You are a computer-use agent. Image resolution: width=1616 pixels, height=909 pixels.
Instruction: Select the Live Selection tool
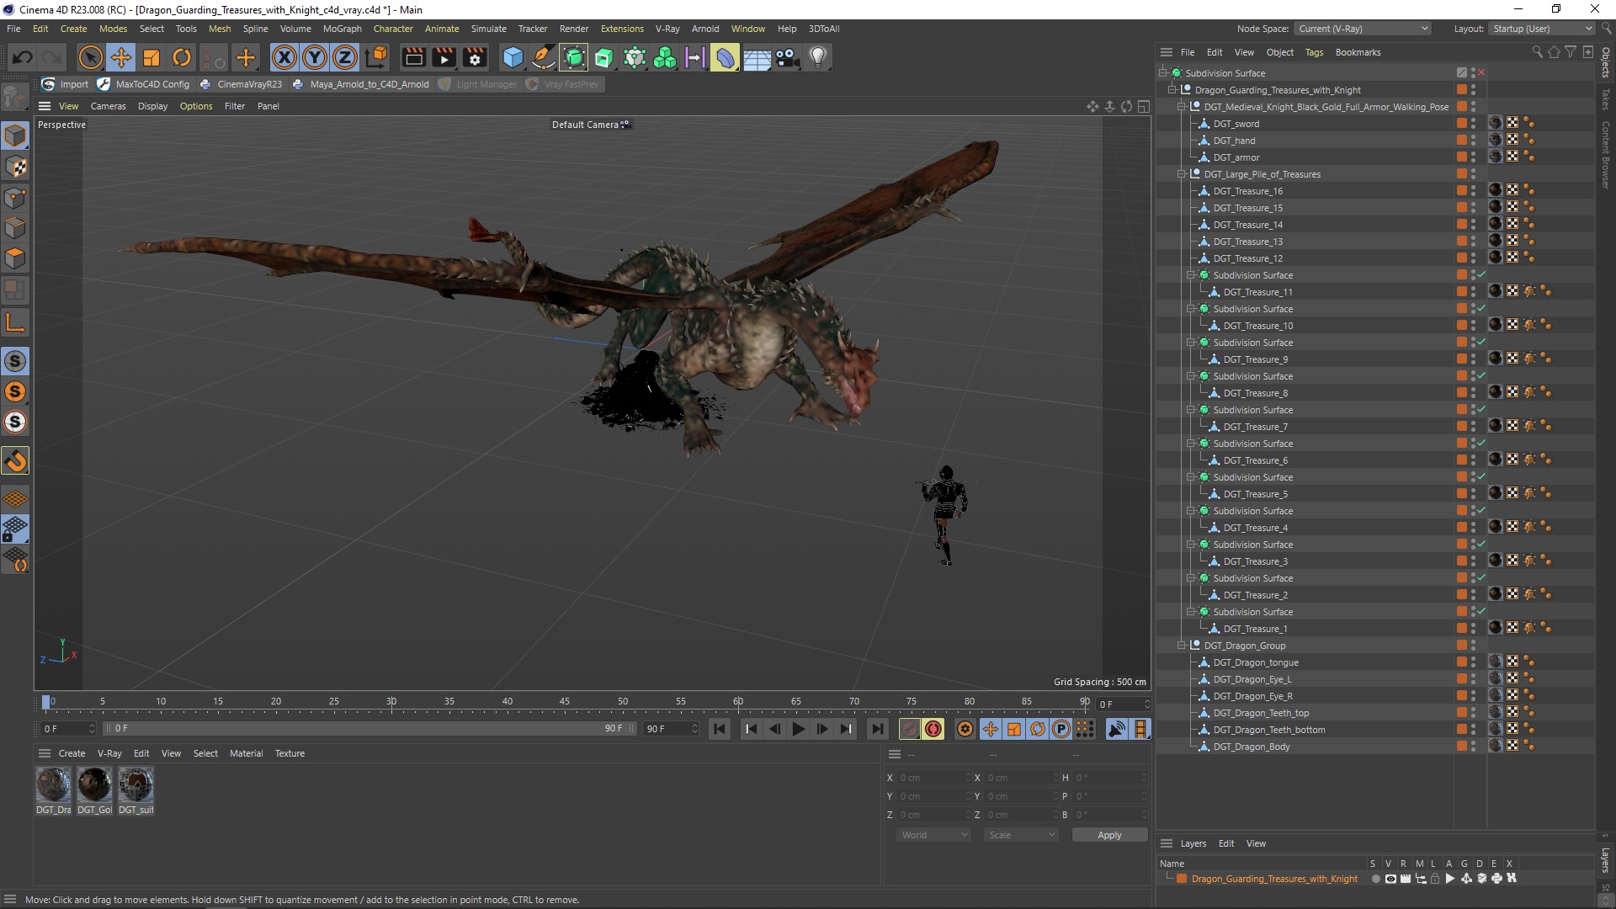(x=90, y=57)
